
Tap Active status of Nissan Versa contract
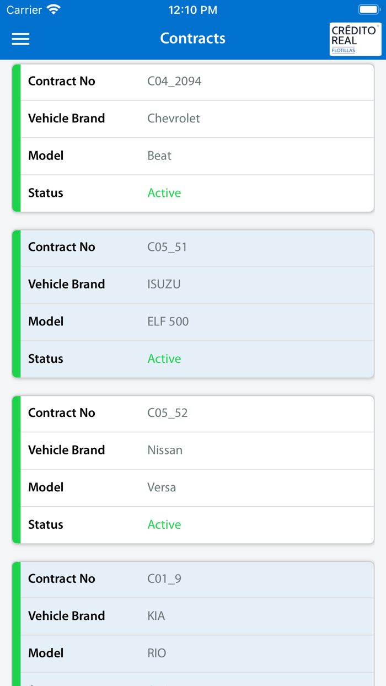(164, 525)
